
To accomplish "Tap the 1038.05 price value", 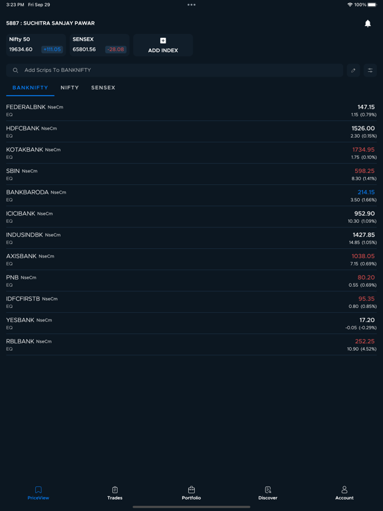I will pyautogui.click(x=363, y=256).
